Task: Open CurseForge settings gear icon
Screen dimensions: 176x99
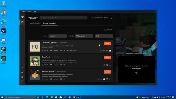Action: tap(22, 81)
